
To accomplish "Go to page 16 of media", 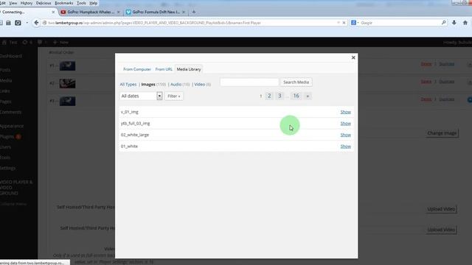I will (x=296, y=96).
